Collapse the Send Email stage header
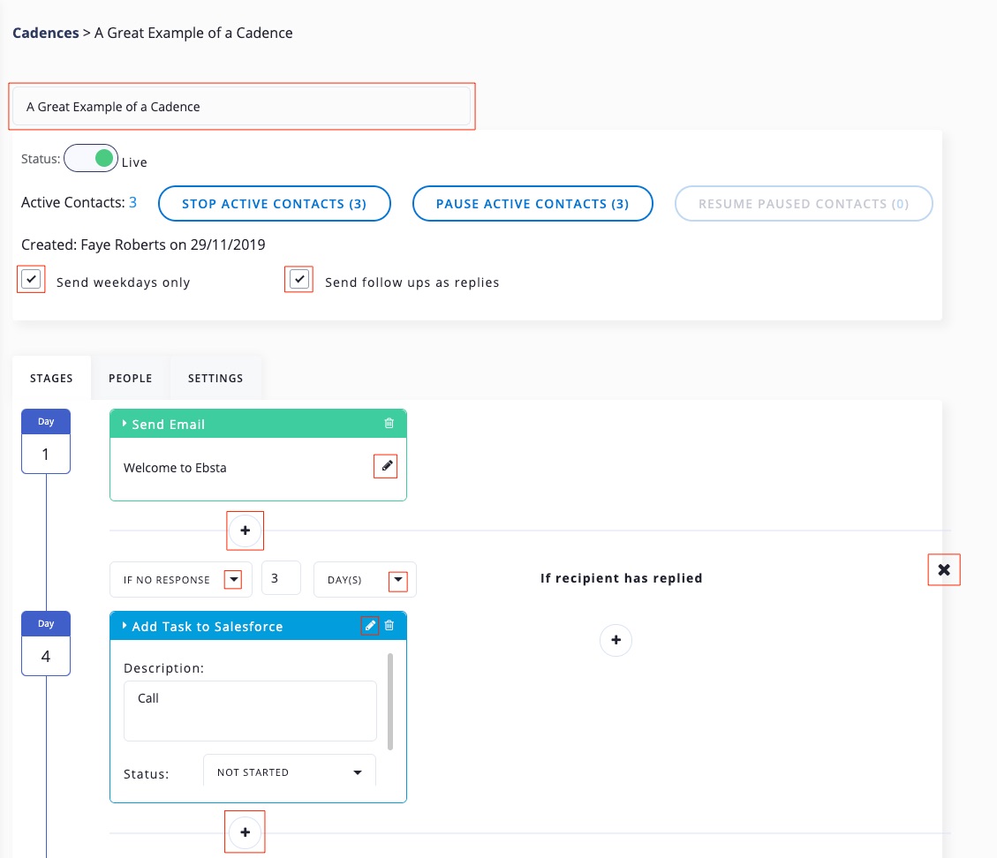997x858 pixels. (x=125, y=424)
